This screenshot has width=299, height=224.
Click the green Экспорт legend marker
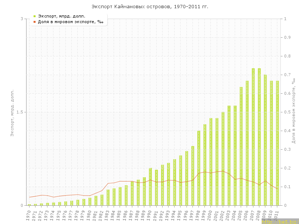[x=35, y=16]
